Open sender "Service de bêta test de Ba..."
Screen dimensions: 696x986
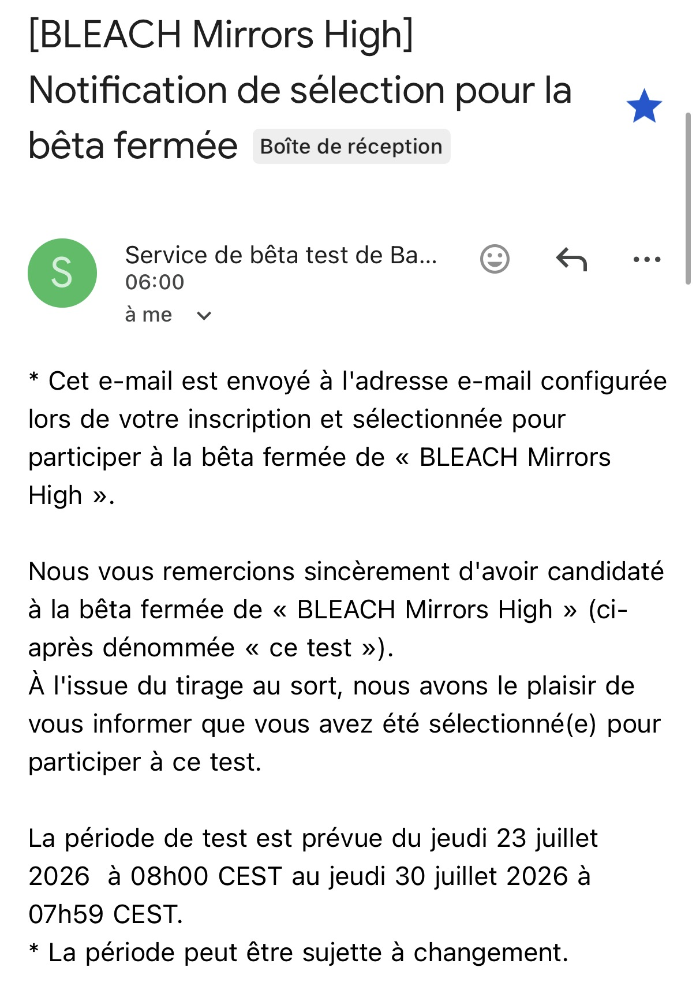tap(281, 255)
